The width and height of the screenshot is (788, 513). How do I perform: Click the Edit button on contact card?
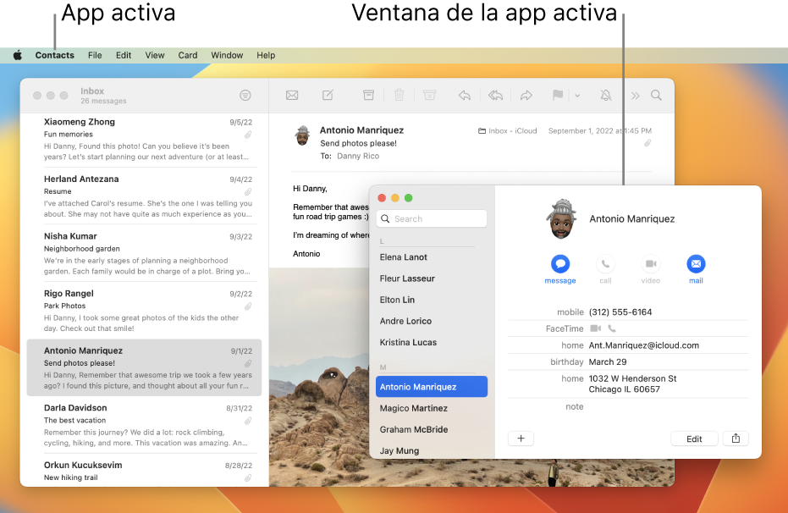pos(694,439)
